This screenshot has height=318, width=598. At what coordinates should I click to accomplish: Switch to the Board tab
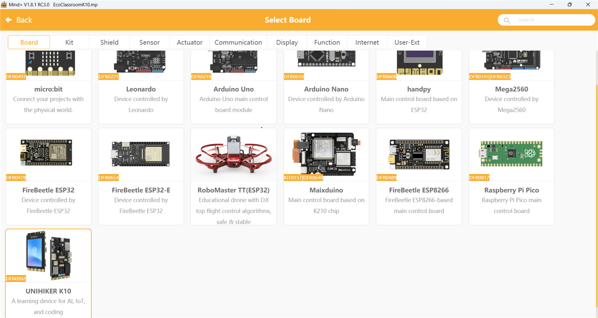(x=29, y=42)
